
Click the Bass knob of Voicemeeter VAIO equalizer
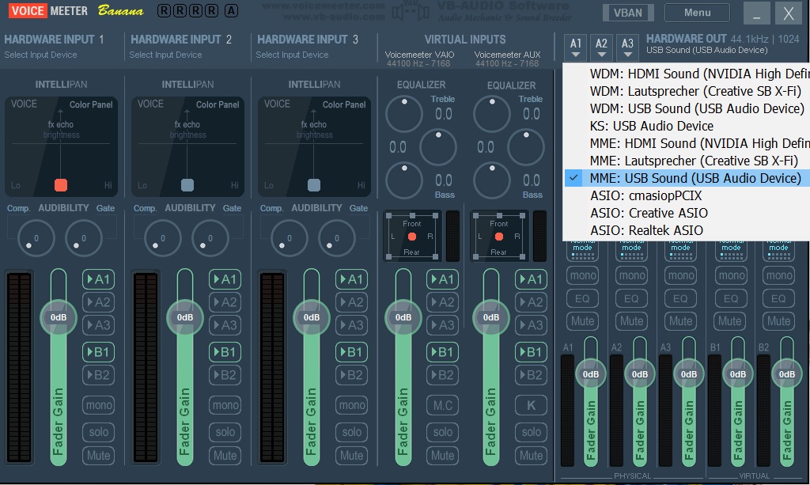(404, 180)
